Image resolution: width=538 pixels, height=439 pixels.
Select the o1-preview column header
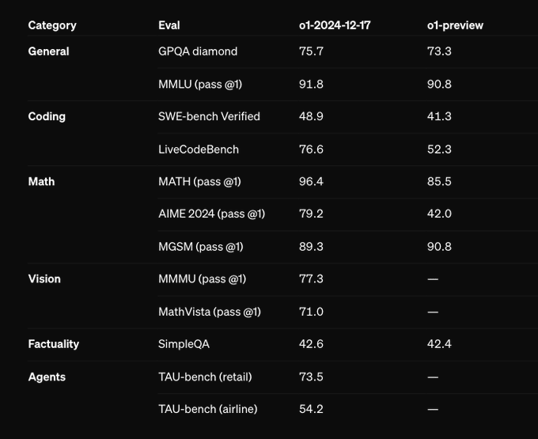coord(455,25)
